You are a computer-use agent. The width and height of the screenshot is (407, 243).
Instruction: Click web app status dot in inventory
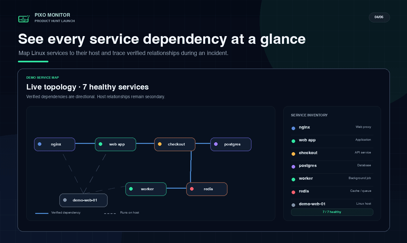(x=293, y=141)
